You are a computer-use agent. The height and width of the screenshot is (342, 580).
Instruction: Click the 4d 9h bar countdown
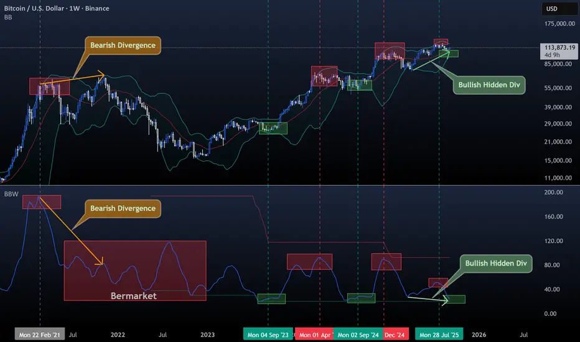pyautogui.click(x=552, y=55)
